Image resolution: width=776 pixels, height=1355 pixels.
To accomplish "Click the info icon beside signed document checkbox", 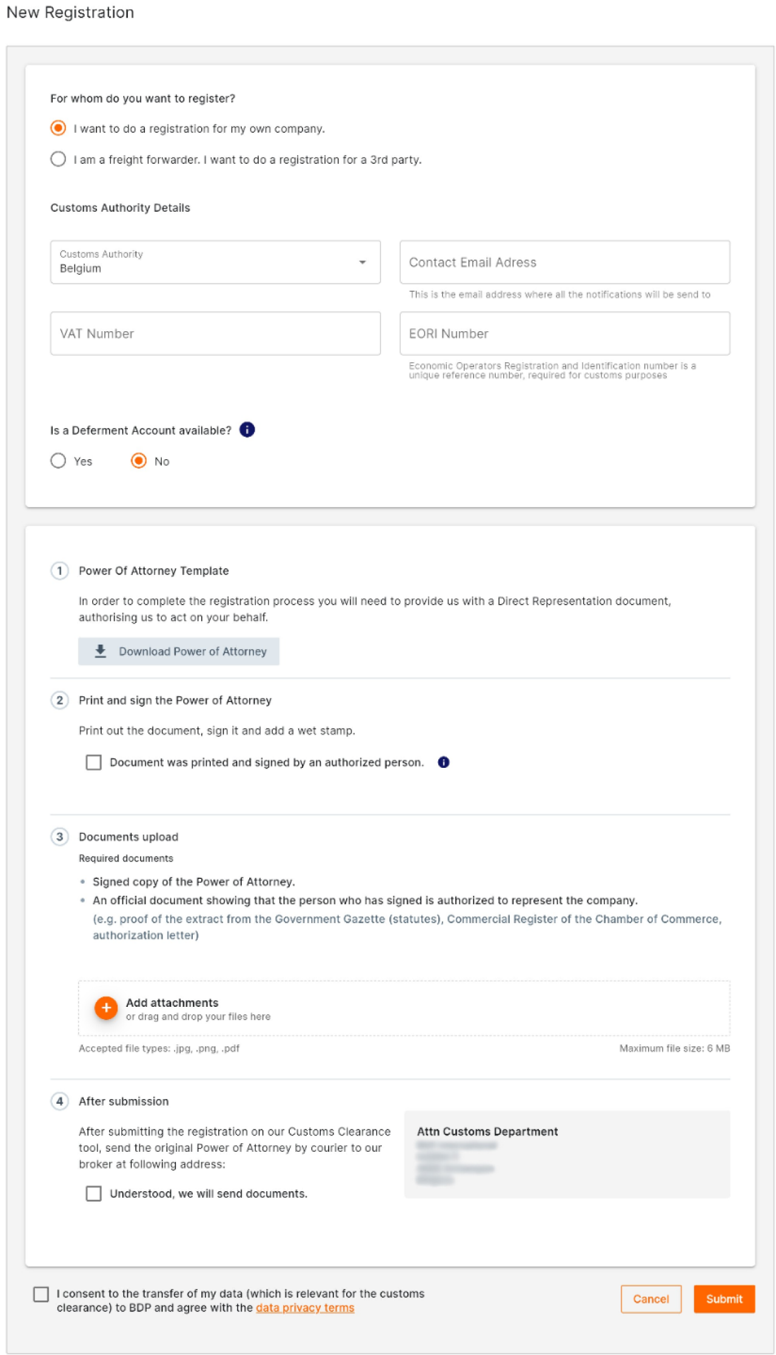I will 443,762.
